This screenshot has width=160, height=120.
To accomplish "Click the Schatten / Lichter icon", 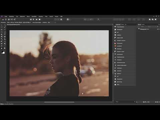I will pyautogui.click(x=115, y=52).
